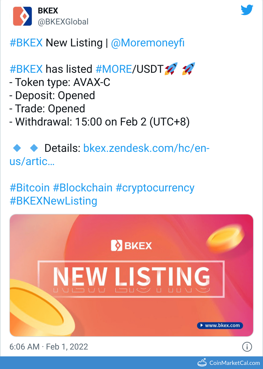263x369 pixels.
Task: Open the tweet info icon
Action: [247, 347]
